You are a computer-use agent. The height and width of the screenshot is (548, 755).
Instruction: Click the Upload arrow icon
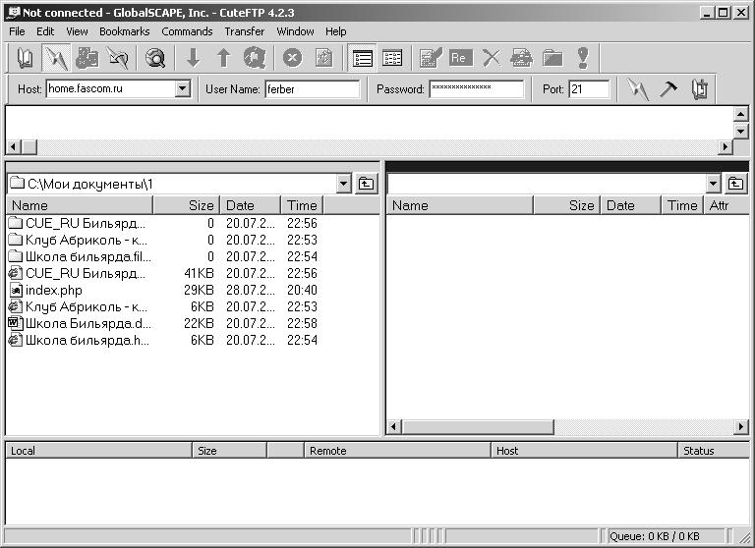(223, 58)
